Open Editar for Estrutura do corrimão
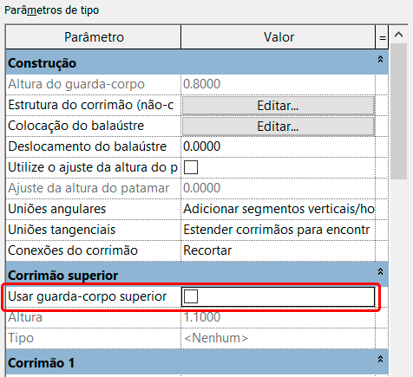The height and width of the screenshot is (377, 413). [x=279, y=106]
